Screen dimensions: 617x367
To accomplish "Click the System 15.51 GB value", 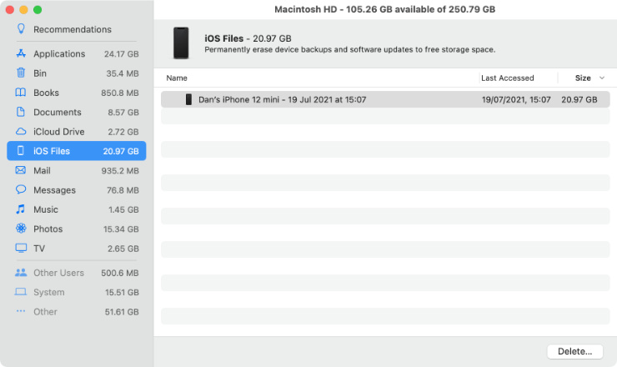I will point(122,293).
